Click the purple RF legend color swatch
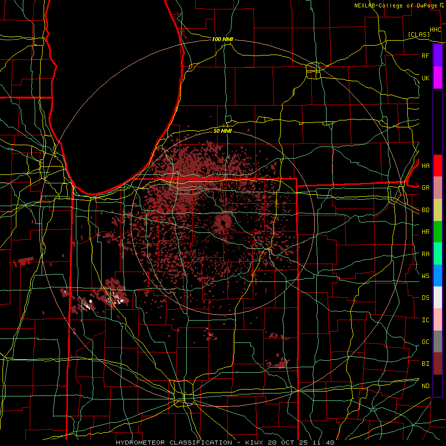446x446 pixels. click(438, 56)
